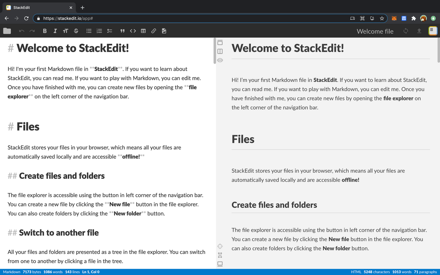Click the '143 lines' status entry

click(73, 272)
